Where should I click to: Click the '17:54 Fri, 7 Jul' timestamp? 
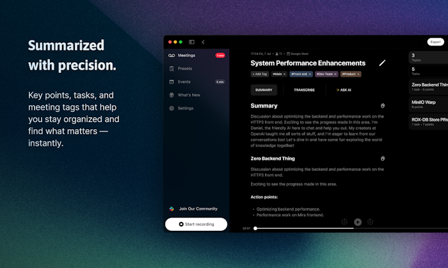click(260, 54)
